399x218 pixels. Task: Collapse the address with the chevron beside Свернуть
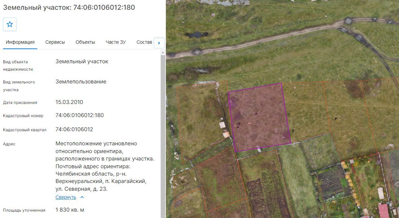point(82,197)
